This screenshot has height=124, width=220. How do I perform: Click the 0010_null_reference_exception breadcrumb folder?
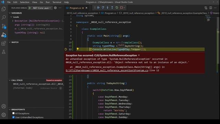82,13
